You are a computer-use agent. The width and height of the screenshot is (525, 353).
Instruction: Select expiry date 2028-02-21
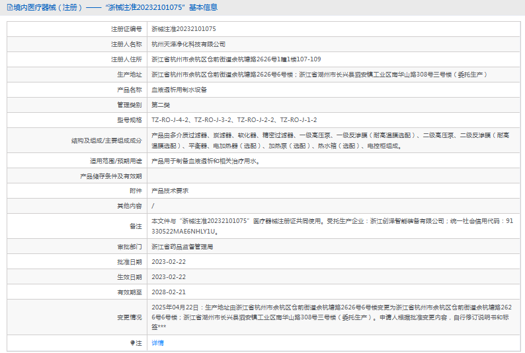click(x=169, y=292)
